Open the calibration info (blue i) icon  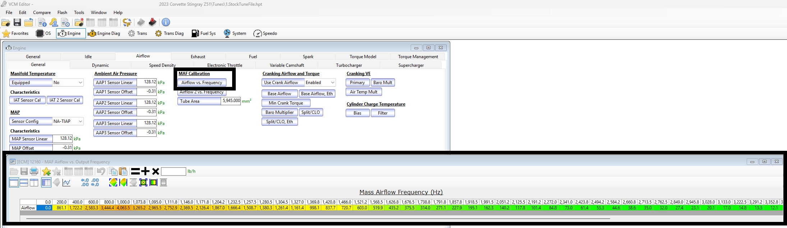166,22
